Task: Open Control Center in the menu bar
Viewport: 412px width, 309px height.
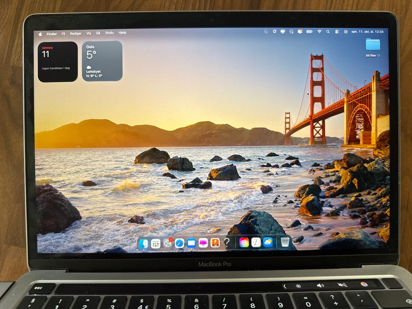Action: [337, 31]
